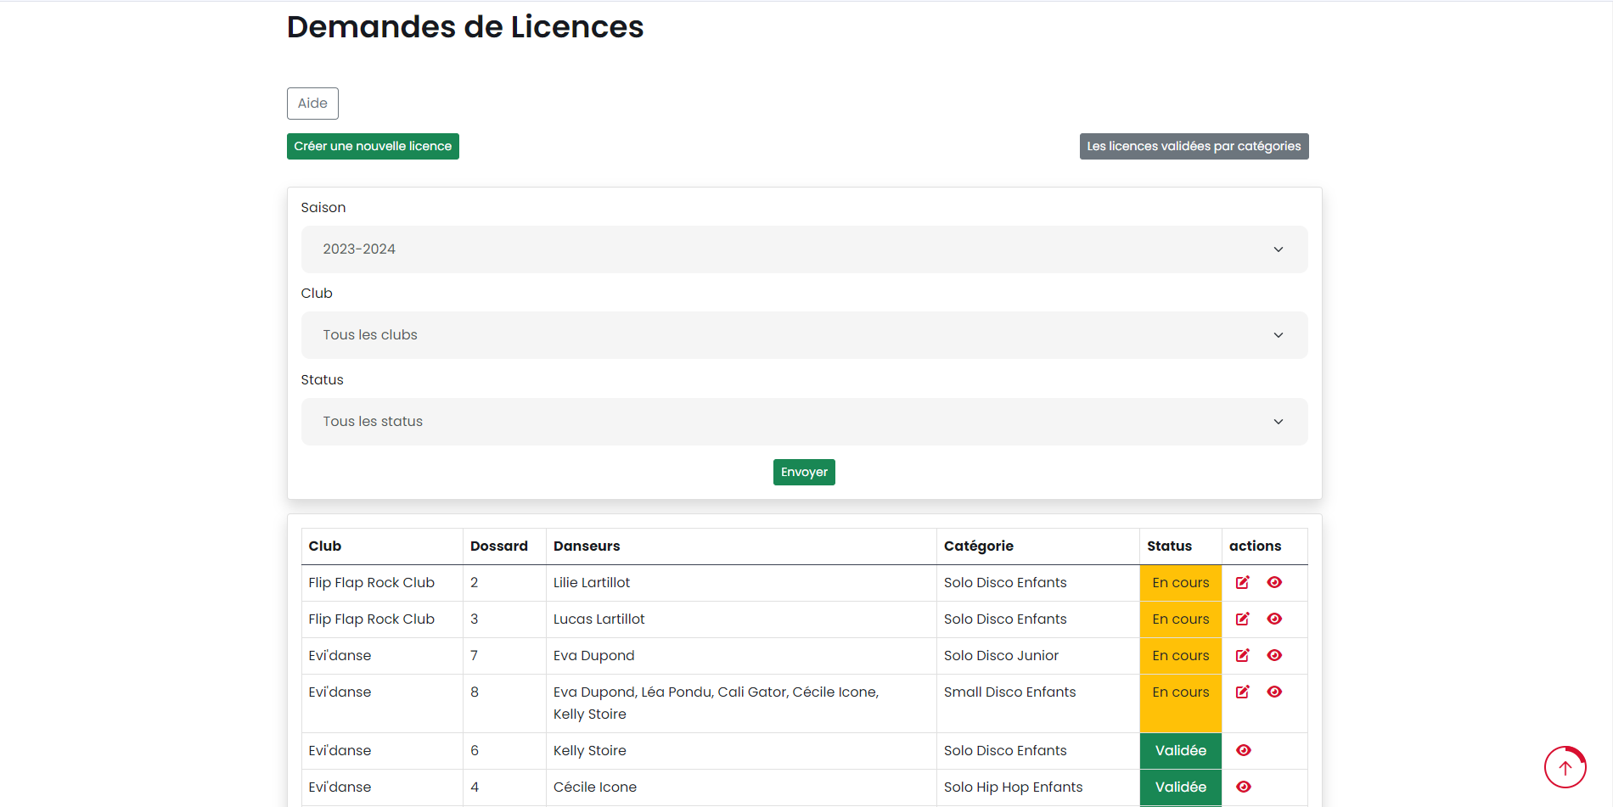Edit the licence for Lilie Lartillot

[1242, 583]
